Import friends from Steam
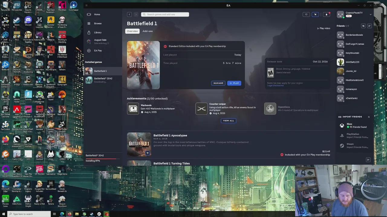The image size is (387, 217). [x=354, y=146]
